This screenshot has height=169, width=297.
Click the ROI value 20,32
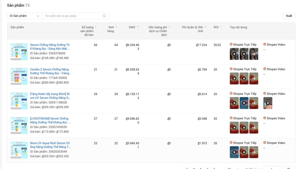click(217, 45)
